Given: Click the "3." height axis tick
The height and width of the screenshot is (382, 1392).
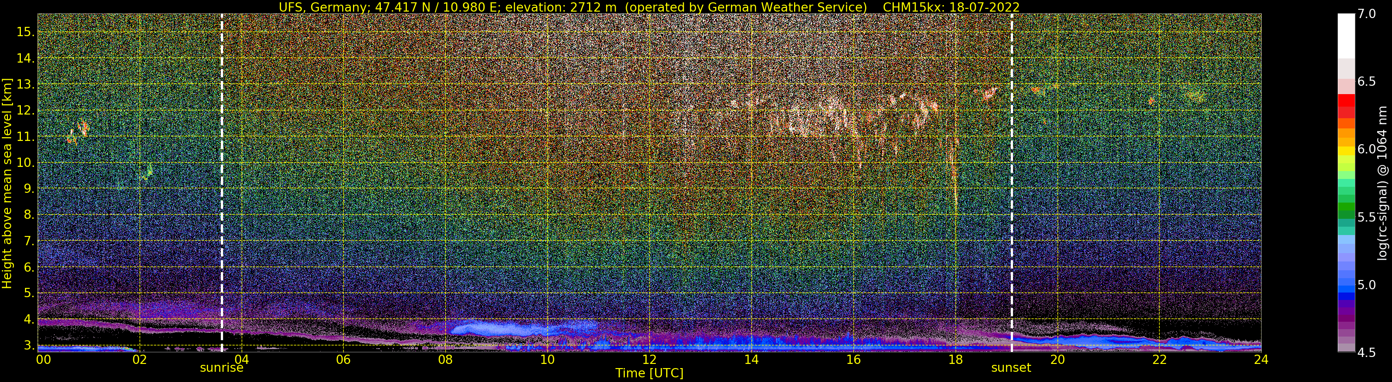Looking at the screenshot, I should click(29, 345).
